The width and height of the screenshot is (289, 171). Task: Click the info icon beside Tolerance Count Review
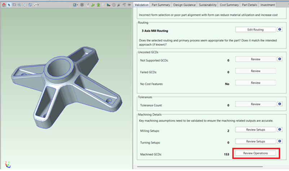point(280,104)
